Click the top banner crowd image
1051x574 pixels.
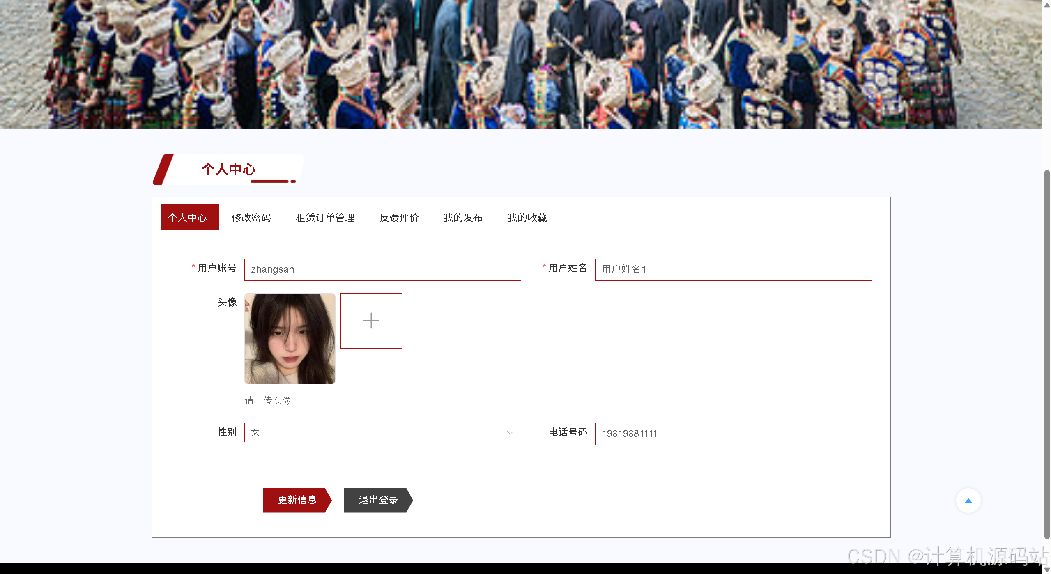pos(521,64)
